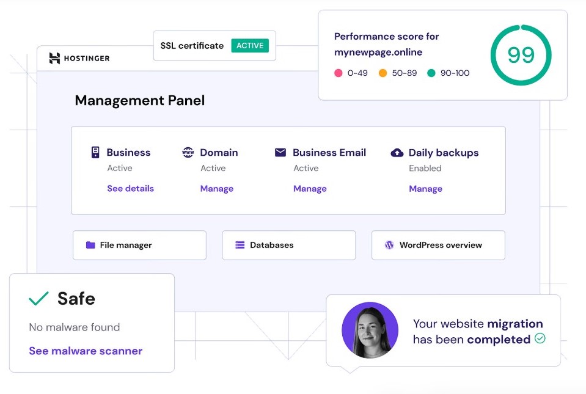Click the orange 50-89 legend dot
Viewport: 586px width, 394px height.
(383, 73)
